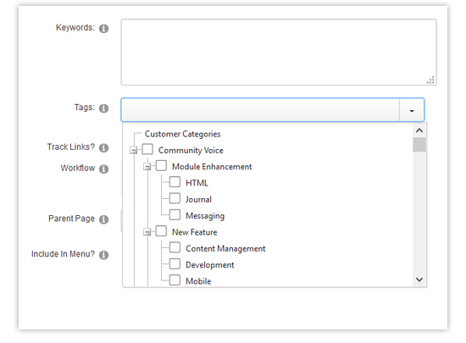The height and width of the screenshot is (343, 466).
Task: Select the Journal checkbox
Action: (175, 198)
